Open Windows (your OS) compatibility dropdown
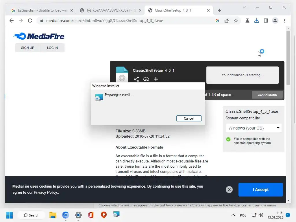This screenshot has height=222, width=296. click(x=254, y=128)
